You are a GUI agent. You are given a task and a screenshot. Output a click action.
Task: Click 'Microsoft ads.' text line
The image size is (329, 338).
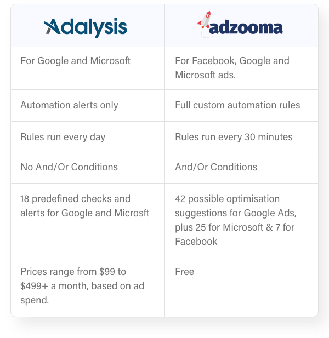[x=206, y=75]
